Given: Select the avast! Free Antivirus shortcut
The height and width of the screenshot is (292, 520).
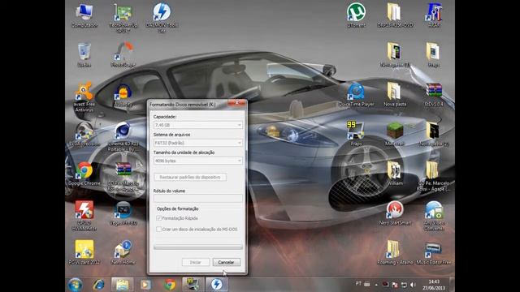Looking at the screenshot, I should pyautogui.click(x=84, y=97).
